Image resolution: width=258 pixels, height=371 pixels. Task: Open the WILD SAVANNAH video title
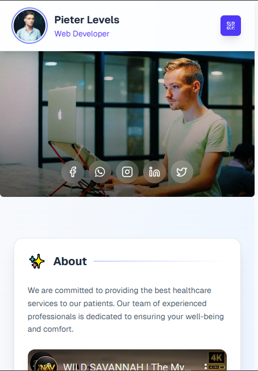coord(127,367)
